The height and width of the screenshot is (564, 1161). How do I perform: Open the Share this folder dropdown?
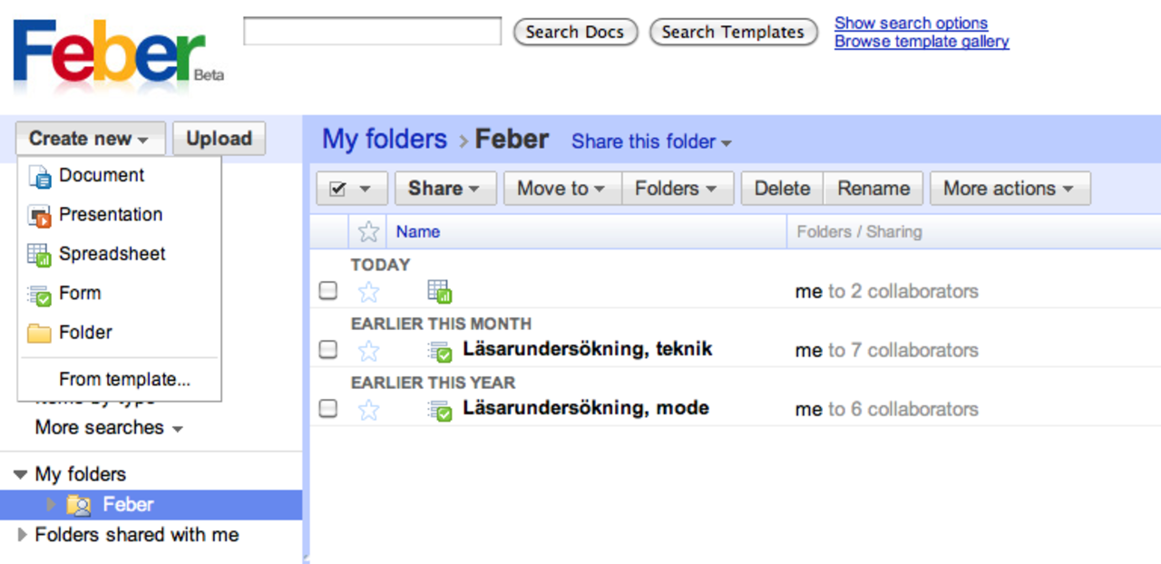pyautogui.click(x=651, y=142)
